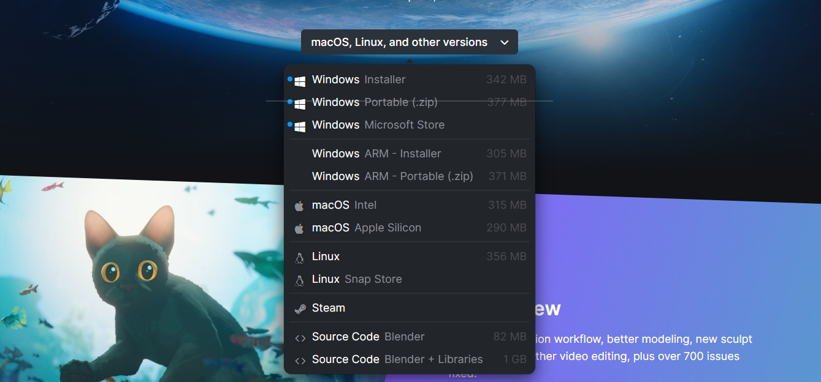Screen dimensions: 821x382
Task: Click the code brackets icon beside Source Code Blender 82 MB
Action: 300,337
